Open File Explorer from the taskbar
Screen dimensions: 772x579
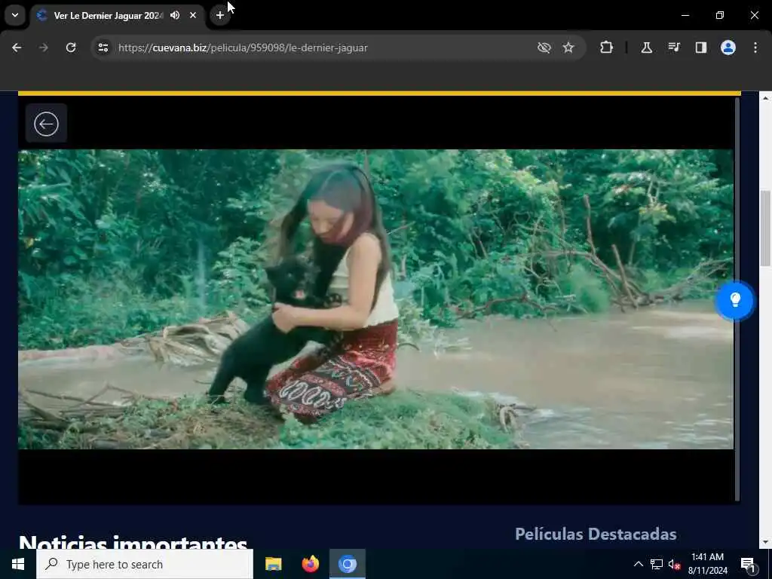pos(273,564)
